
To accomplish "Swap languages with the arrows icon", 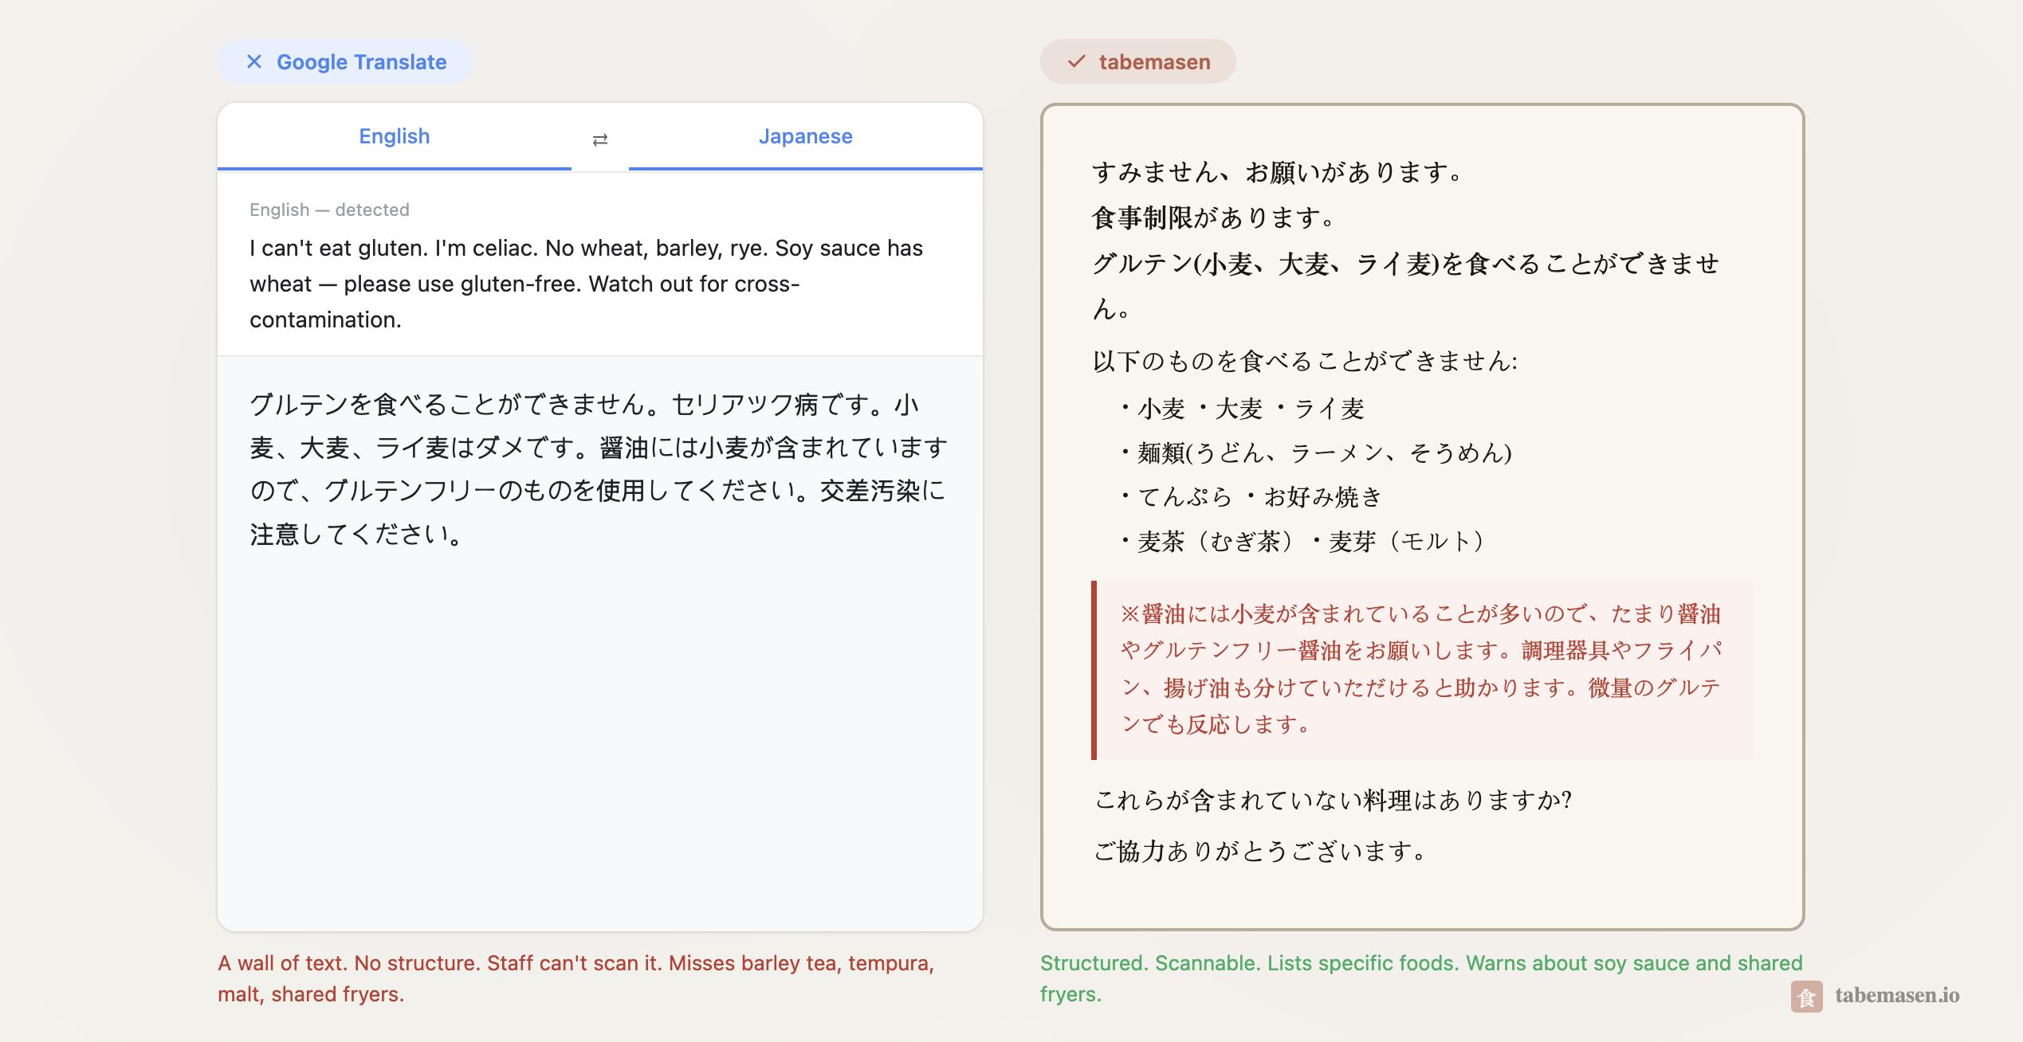I will pyautogui.click(x=600, y=139).
